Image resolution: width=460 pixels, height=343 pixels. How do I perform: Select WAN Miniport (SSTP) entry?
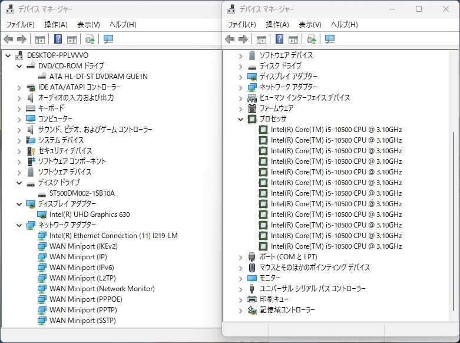82,321
